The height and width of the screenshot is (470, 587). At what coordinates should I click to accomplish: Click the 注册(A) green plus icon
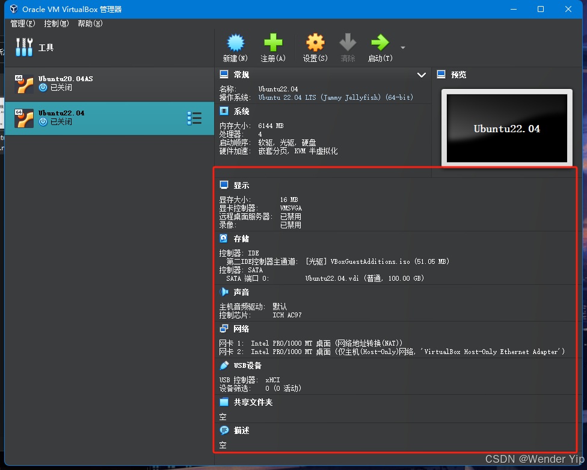(x=273, y=42)
